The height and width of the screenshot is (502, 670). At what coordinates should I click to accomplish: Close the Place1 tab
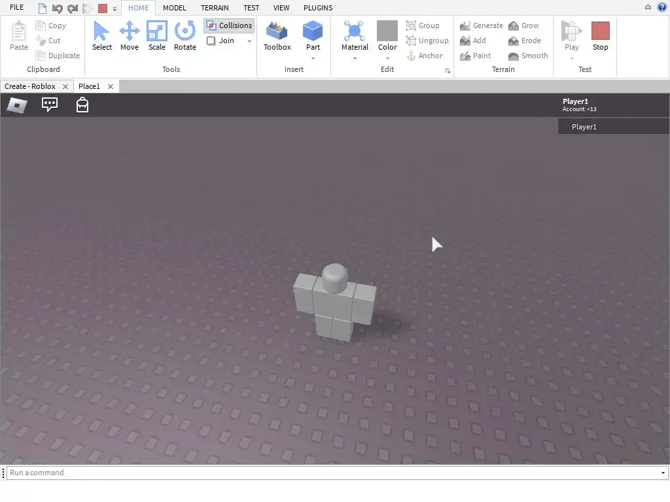(110, 86)
